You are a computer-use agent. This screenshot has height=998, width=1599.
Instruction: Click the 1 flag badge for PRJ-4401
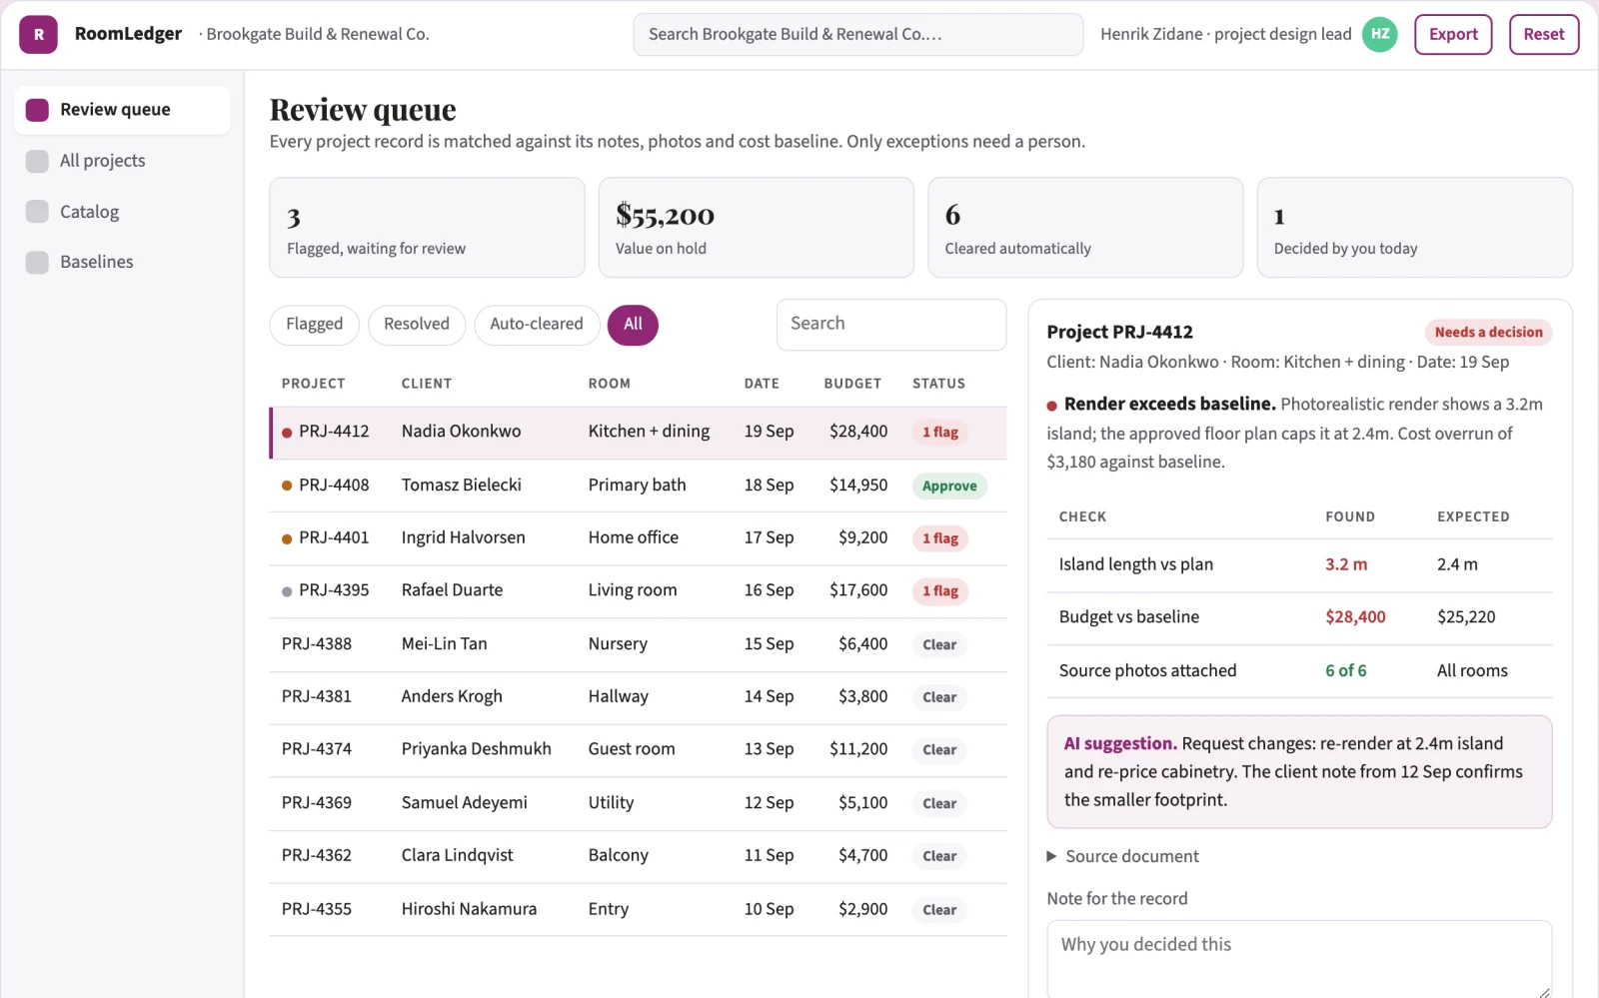pyautogui.click(x=940, y=538)
